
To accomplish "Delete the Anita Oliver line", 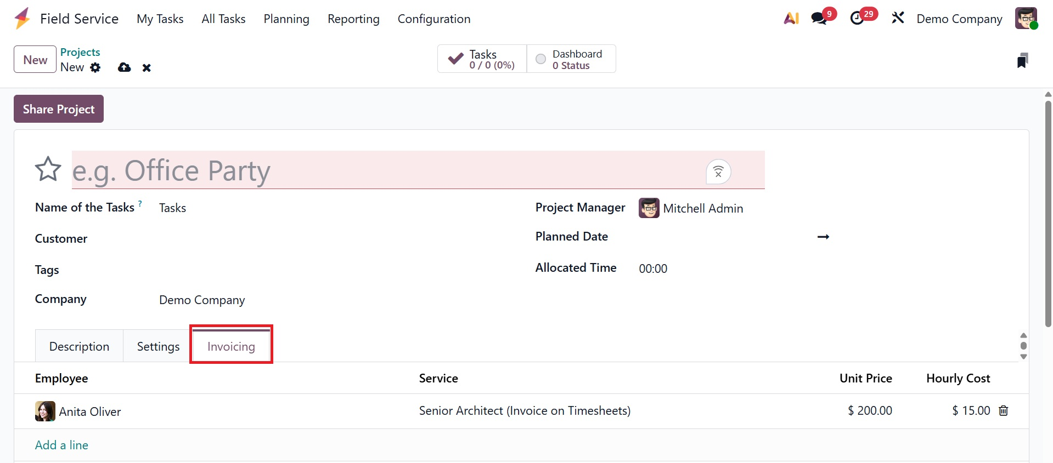I will coord(1004,411).
